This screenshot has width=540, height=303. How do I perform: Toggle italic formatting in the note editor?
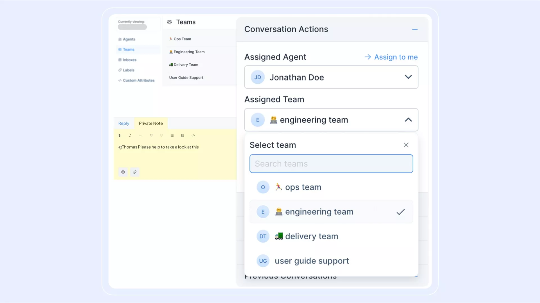130,136
